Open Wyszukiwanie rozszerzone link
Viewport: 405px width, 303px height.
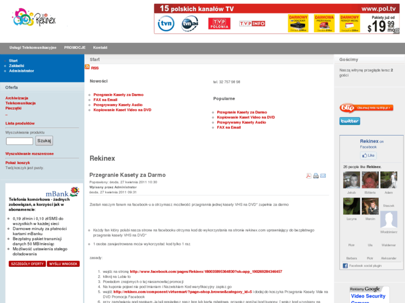click(x=30, y=153)
